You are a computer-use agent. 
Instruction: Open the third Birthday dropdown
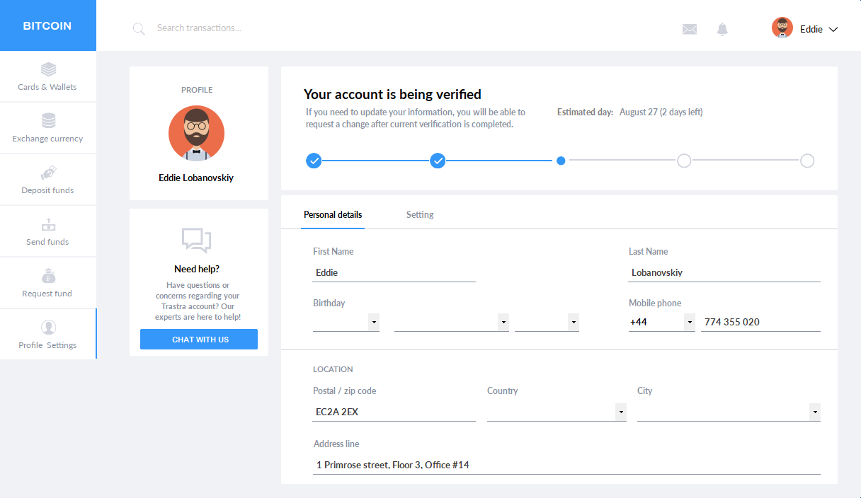pos(547,323)
